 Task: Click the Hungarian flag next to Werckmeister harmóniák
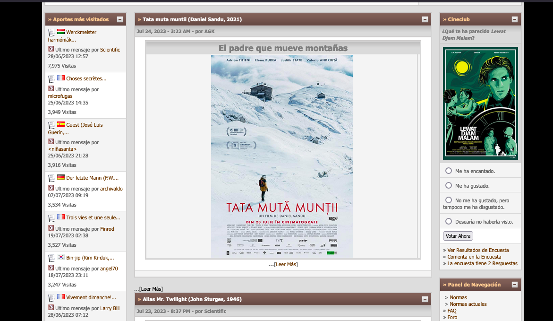click(x=61, y=31)
